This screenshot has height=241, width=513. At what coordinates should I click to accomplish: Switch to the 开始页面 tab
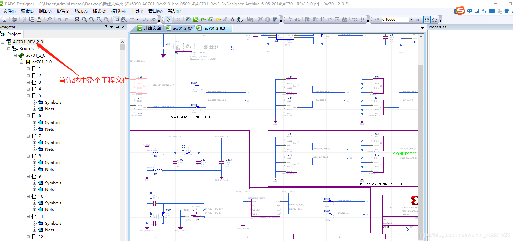point(149,28)
